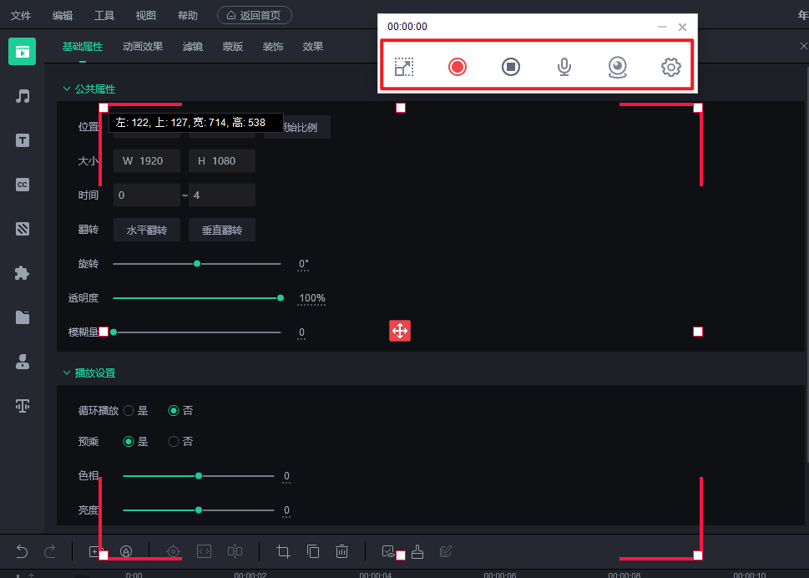The height and width of the screenshot is (578, 809).
Task: Click the height H 1080 field
Action: tap(222, 161)
